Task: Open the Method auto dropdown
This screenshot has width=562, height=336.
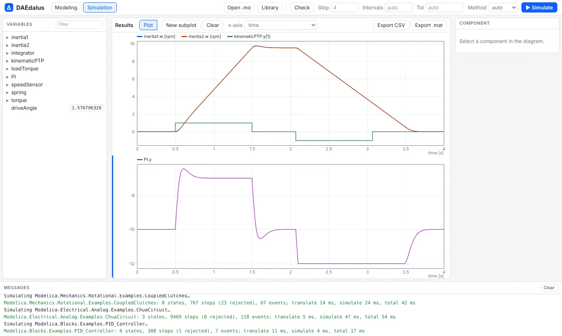Action: point(503,7)
